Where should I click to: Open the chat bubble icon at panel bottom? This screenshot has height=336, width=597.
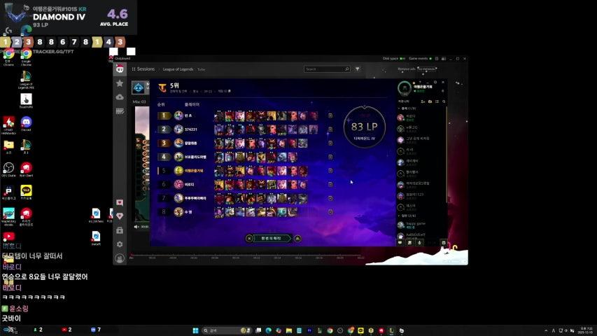400,243
